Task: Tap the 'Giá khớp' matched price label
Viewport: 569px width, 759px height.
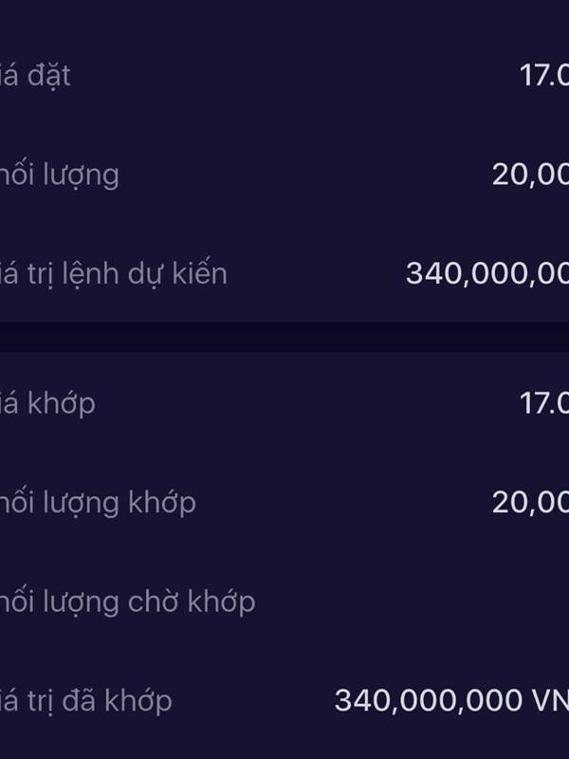Action: click(x=47, y=403)
